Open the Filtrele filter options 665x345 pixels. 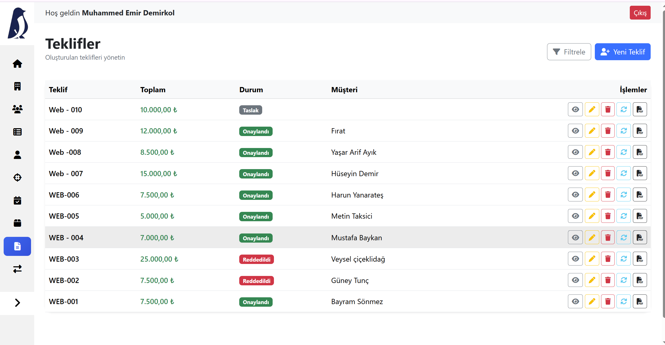[x=569, y=52]
